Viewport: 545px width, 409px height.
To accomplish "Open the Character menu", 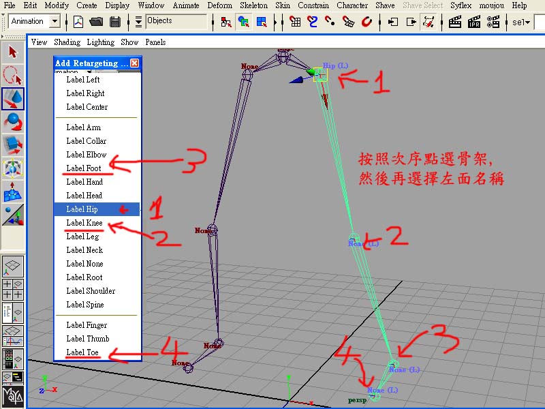I will click(x=352, y=5).
